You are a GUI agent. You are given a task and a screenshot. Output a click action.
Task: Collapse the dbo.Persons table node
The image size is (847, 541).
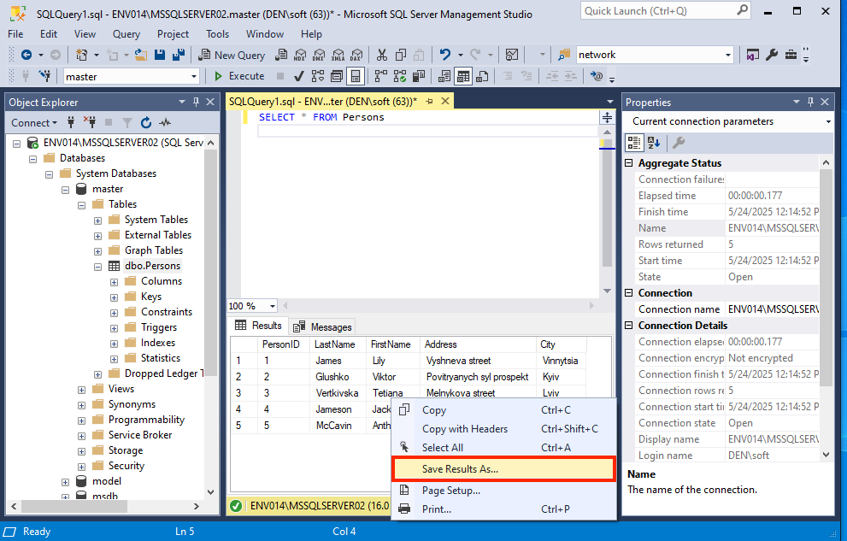click(x=97, y=266)
